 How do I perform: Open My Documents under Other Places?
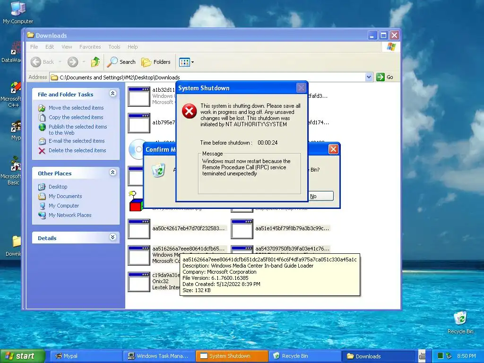coord(65,196)
